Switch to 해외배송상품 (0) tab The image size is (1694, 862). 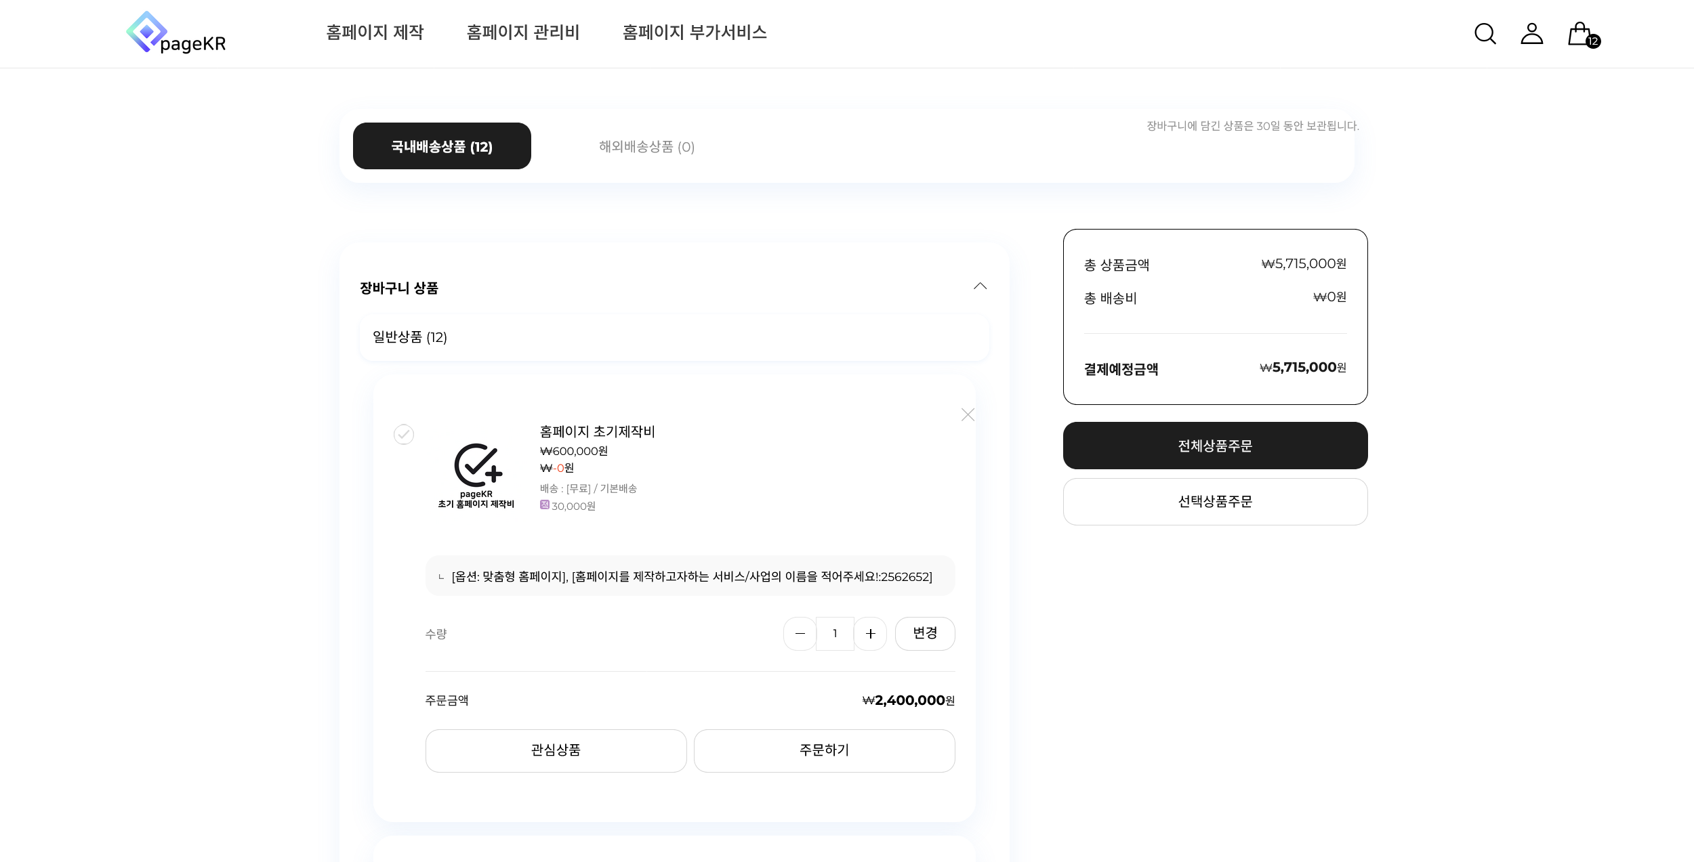[x=646, y=147]
